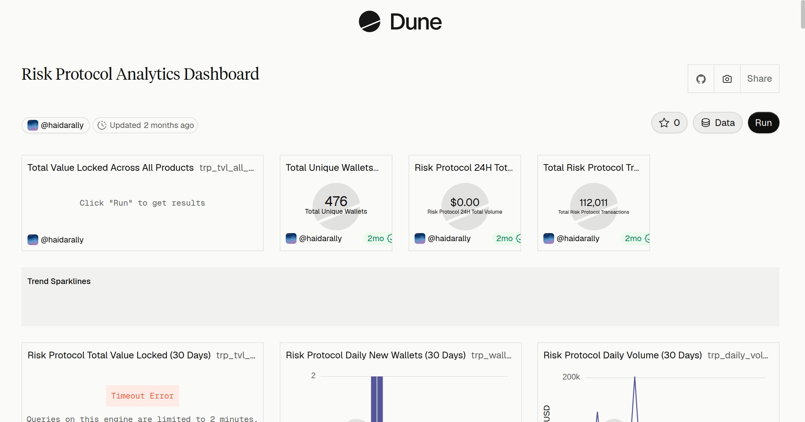The width and height of the screenshot is (805, 422).
Task: Open Total Risk Protocol Tr... card title
Action: click(591, 167)
